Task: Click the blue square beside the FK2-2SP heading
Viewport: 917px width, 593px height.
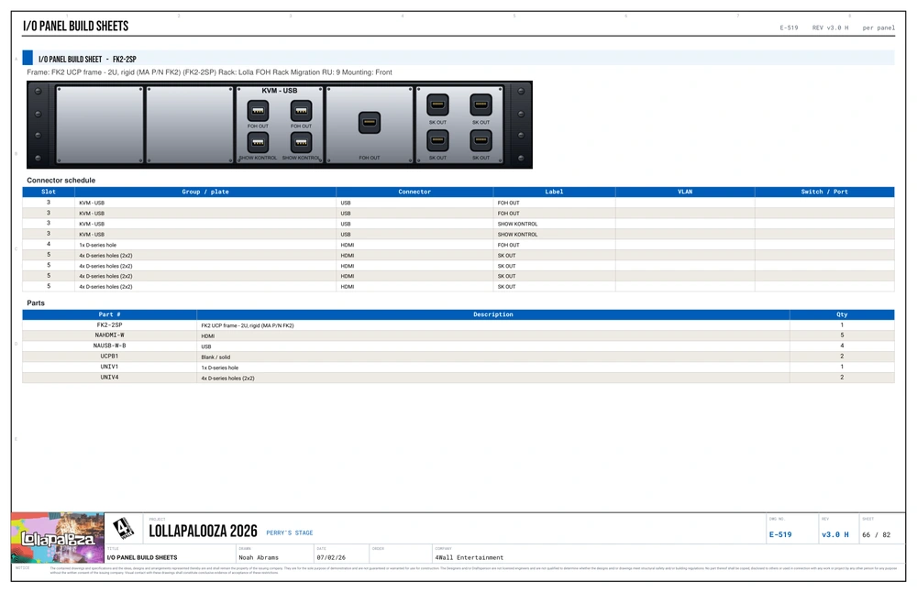Action: pos(28,58)
